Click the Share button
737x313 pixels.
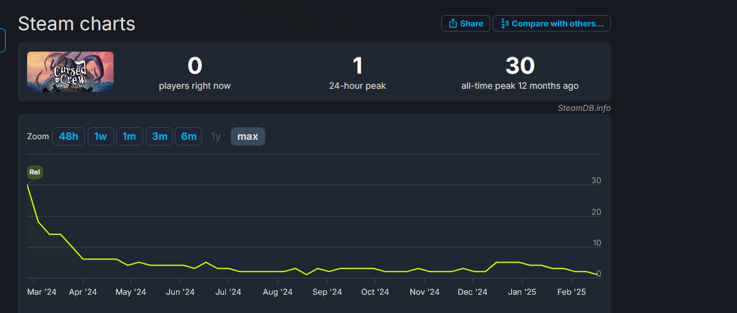click(x=465, y=23)
